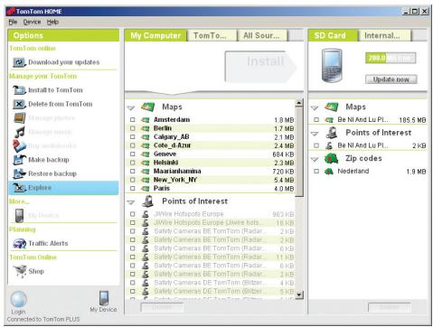The image size is (433, 327).
Task: Click the Delete button under My Computer list
Action: click(162, 307)
